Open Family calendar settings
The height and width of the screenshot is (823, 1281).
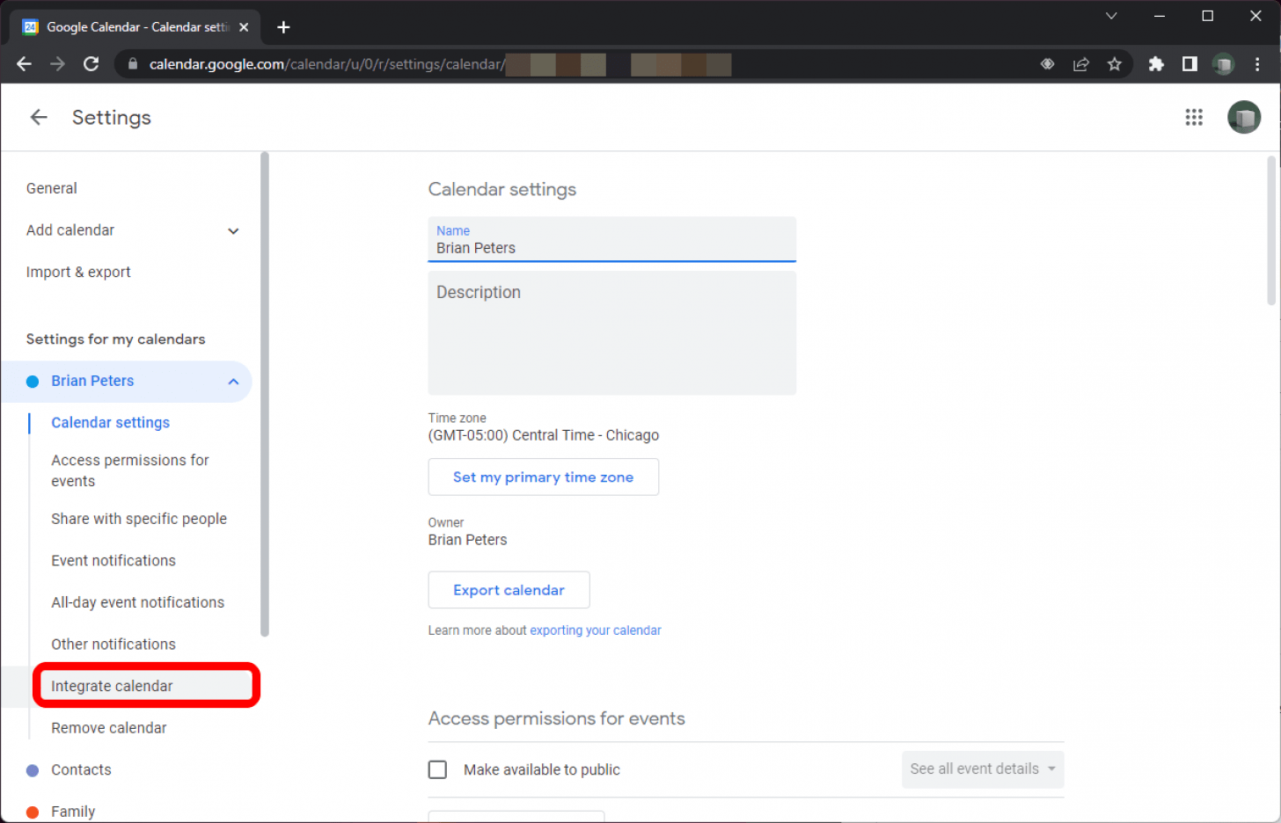(x=73, y=812)
